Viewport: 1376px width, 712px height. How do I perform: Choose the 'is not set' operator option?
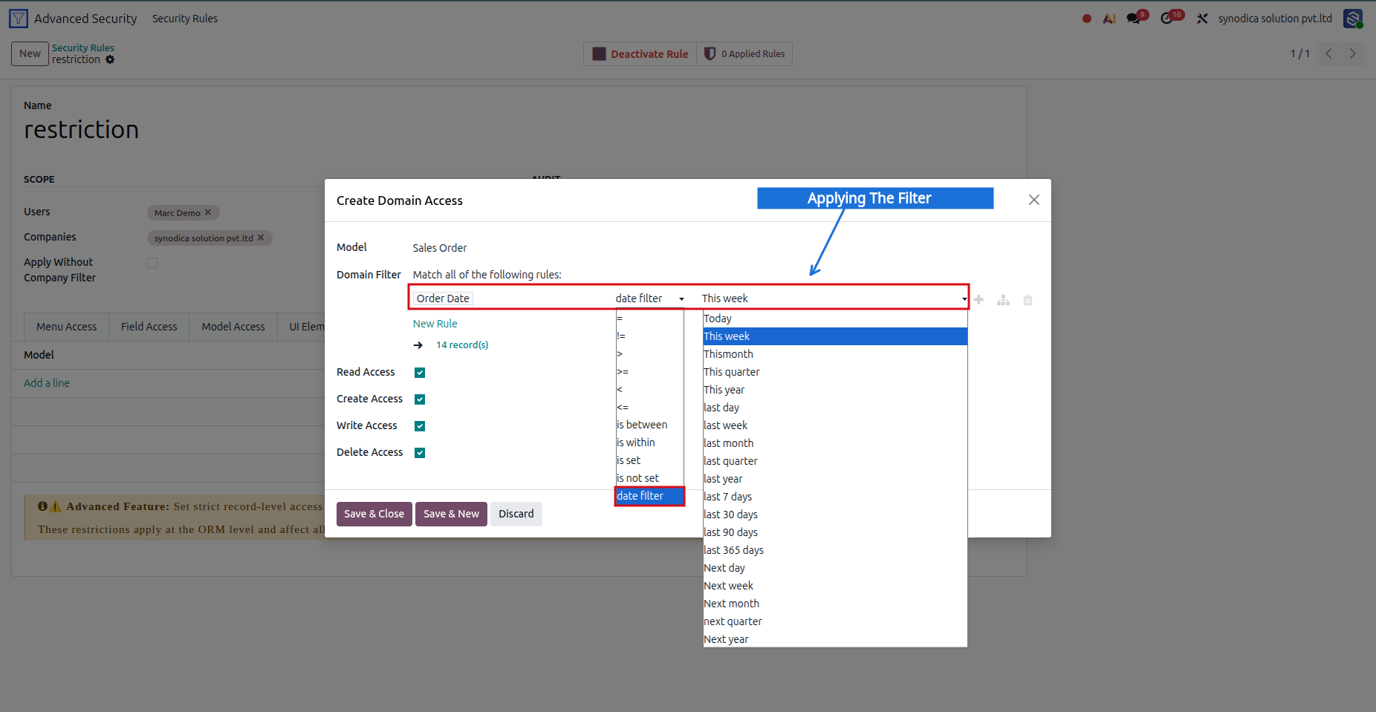coord(649,478)
